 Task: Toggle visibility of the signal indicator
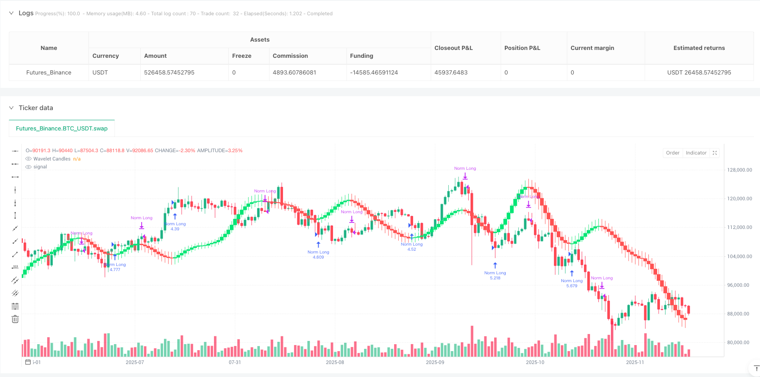click(x=28, y=167)
